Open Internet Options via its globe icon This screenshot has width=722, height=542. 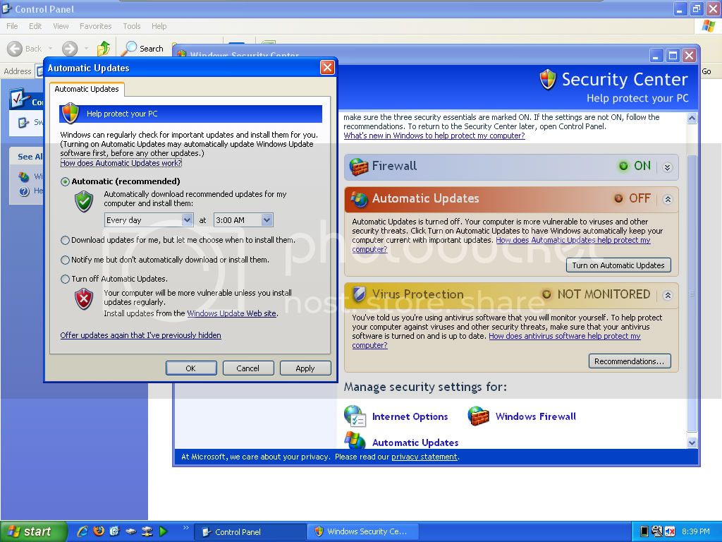coord(355,416)
